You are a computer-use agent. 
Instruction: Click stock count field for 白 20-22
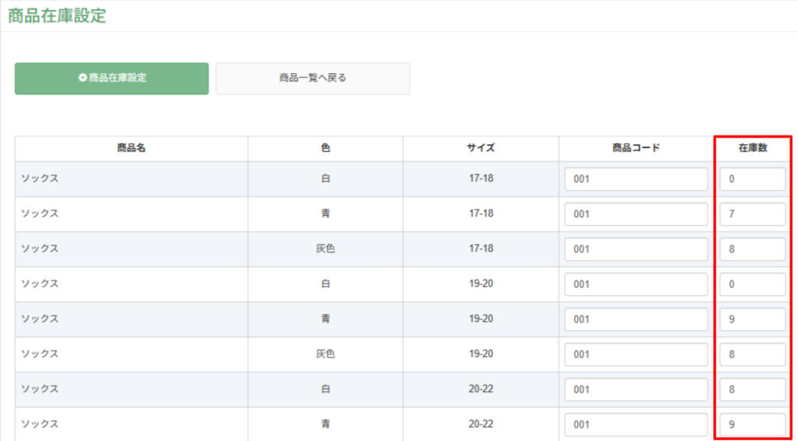tap(752, 390)
